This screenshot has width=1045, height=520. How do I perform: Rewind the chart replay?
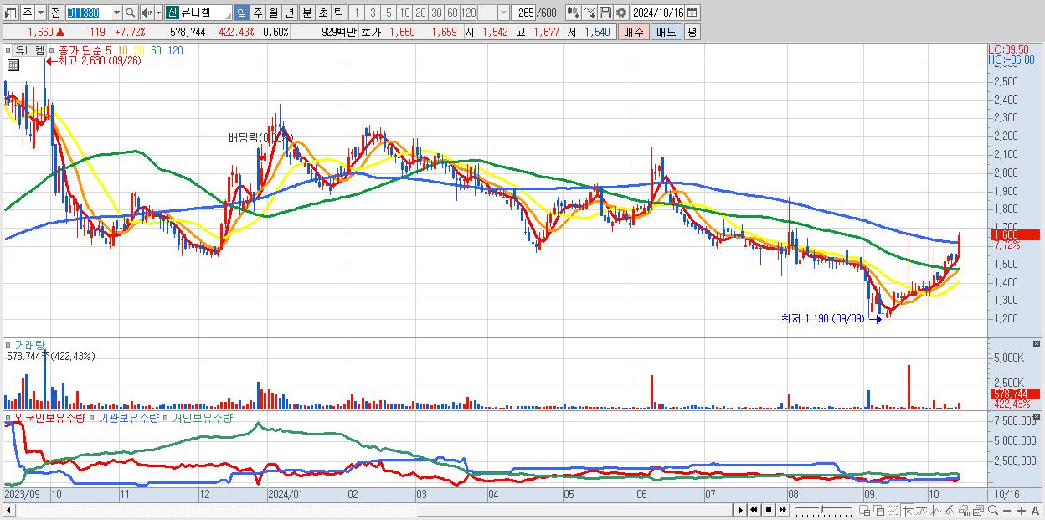pos(754,510)
